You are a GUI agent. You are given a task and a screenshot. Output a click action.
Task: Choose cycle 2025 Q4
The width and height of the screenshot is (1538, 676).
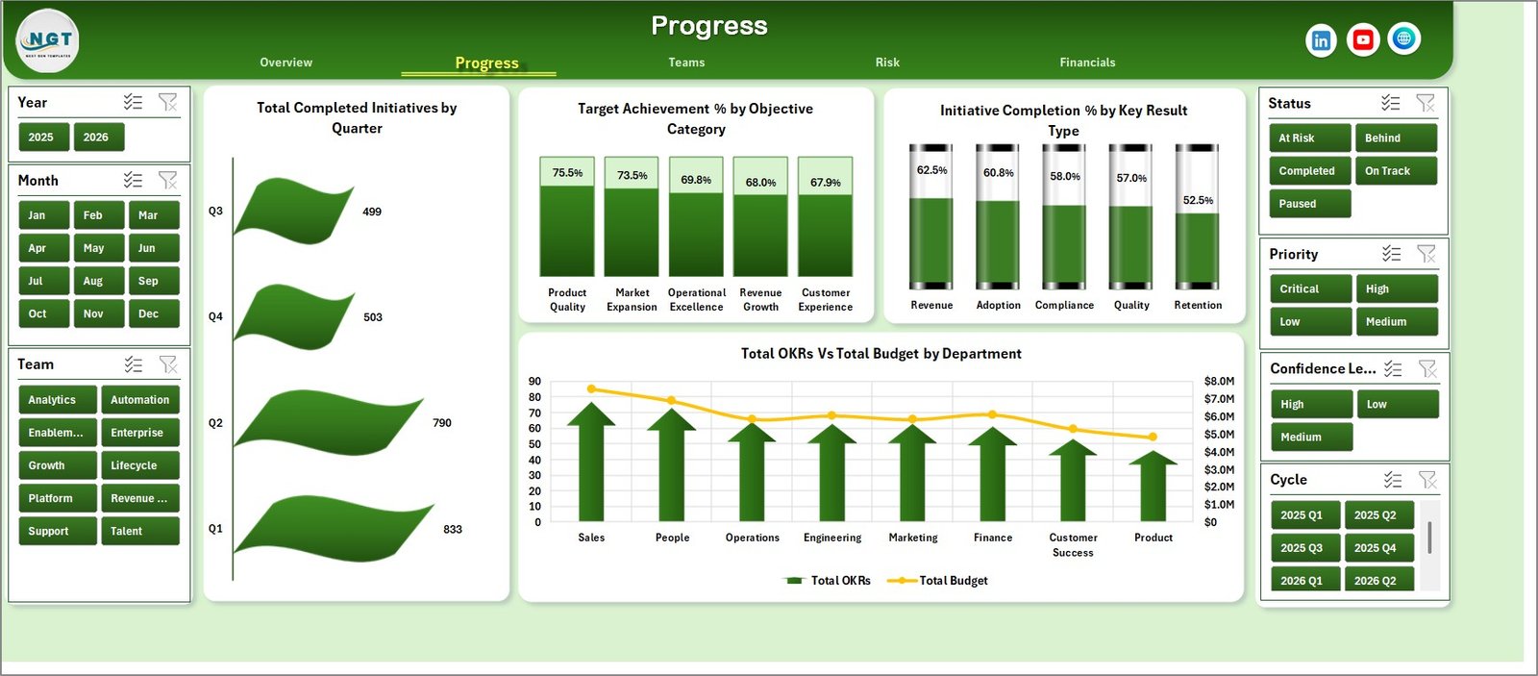(1379, 548)
